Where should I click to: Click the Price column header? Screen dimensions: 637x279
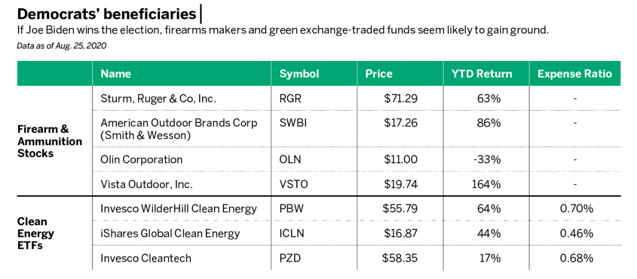379,74
